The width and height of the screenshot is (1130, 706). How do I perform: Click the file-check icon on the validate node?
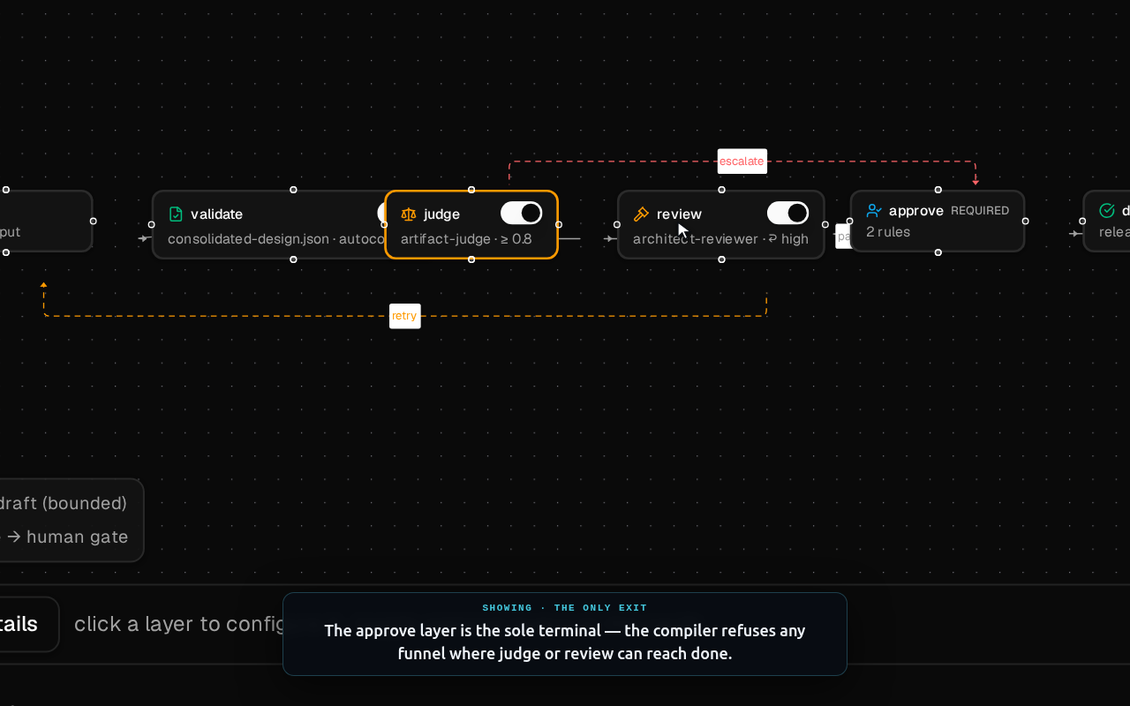click(176, 214)
